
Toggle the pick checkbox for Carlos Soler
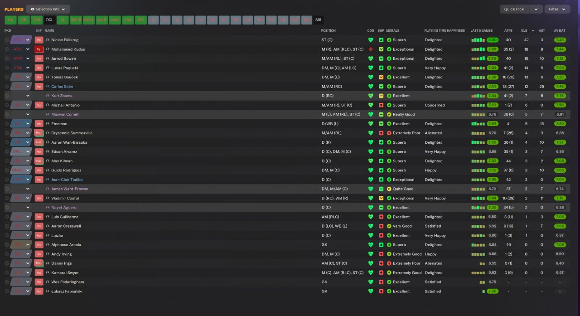pos(7,87)
